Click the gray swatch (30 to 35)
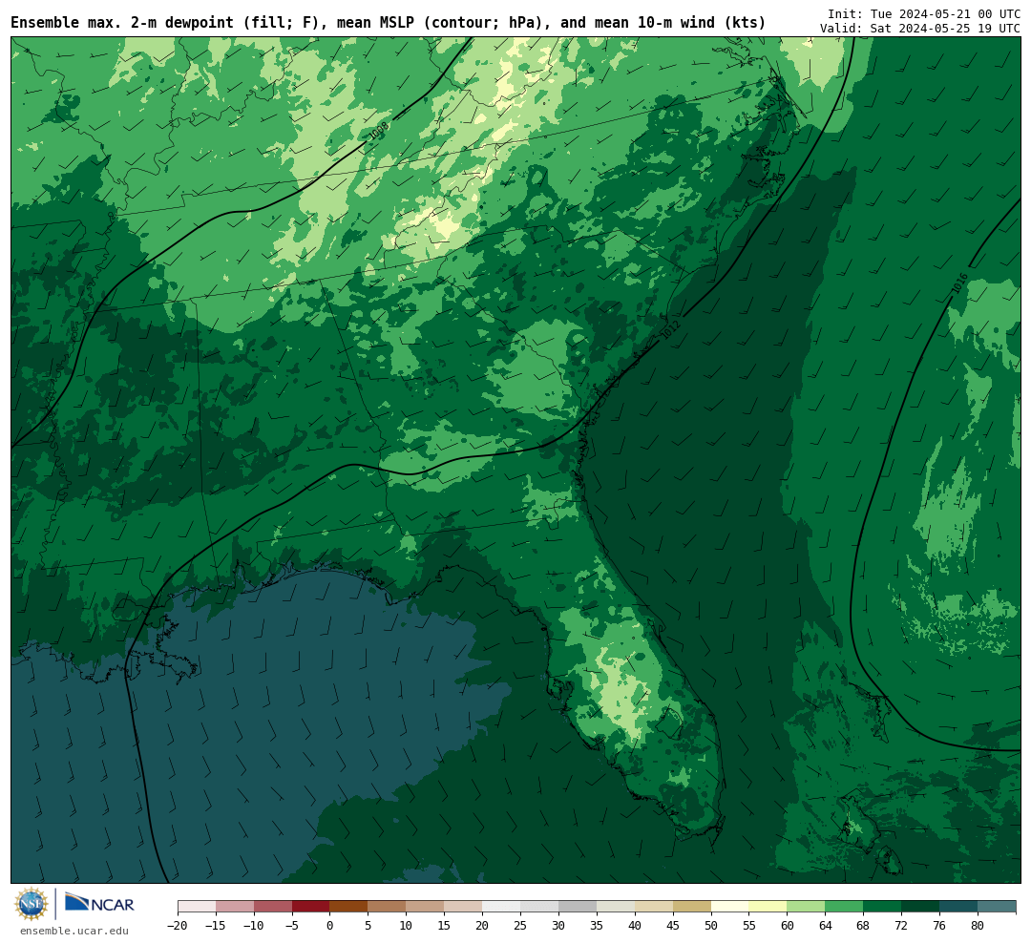 [x=578, y=907]
